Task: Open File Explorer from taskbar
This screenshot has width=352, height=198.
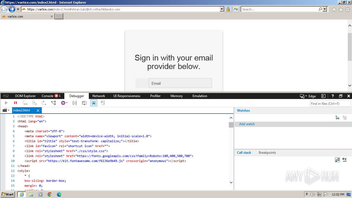Action: click(31, 194)
